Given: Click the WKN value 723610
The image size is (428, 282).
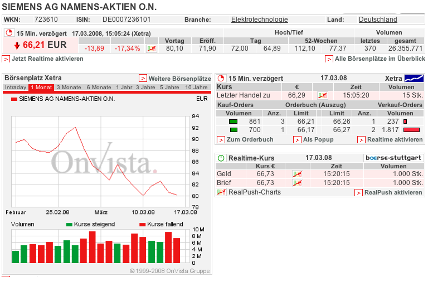Looking at the screenshot, I should click(x=46, y=20).
